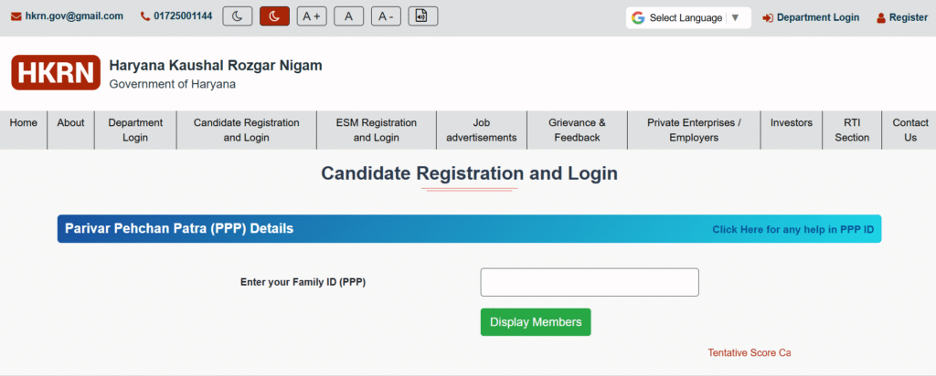Open the Contact Us menu item
This screenshot has height=376, width=936.
[x=910, y=130]
